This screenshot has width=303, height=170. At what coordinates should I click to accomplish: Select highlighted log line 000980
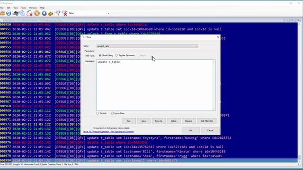coord(149,161)
